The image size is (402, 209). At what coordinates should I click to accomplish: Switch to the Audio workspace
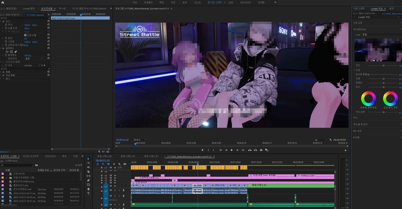(197, 2)
